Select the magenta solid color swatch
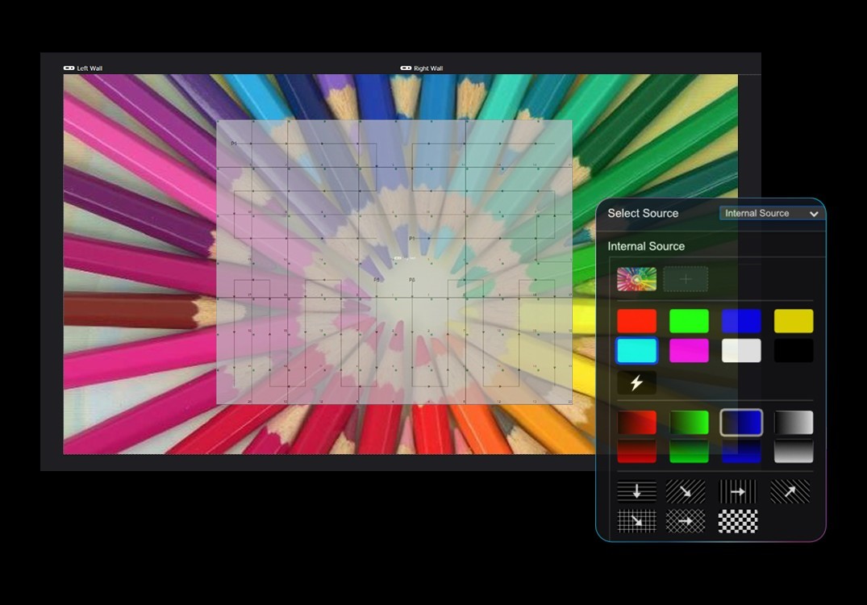The width and height of the screenshot is (867, 605). (689, 351)
